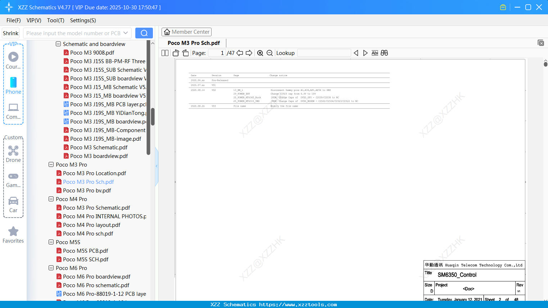Open the Computer category in the sidebar
The height and width of the screenshot is (308, 548).
point(13,111)
